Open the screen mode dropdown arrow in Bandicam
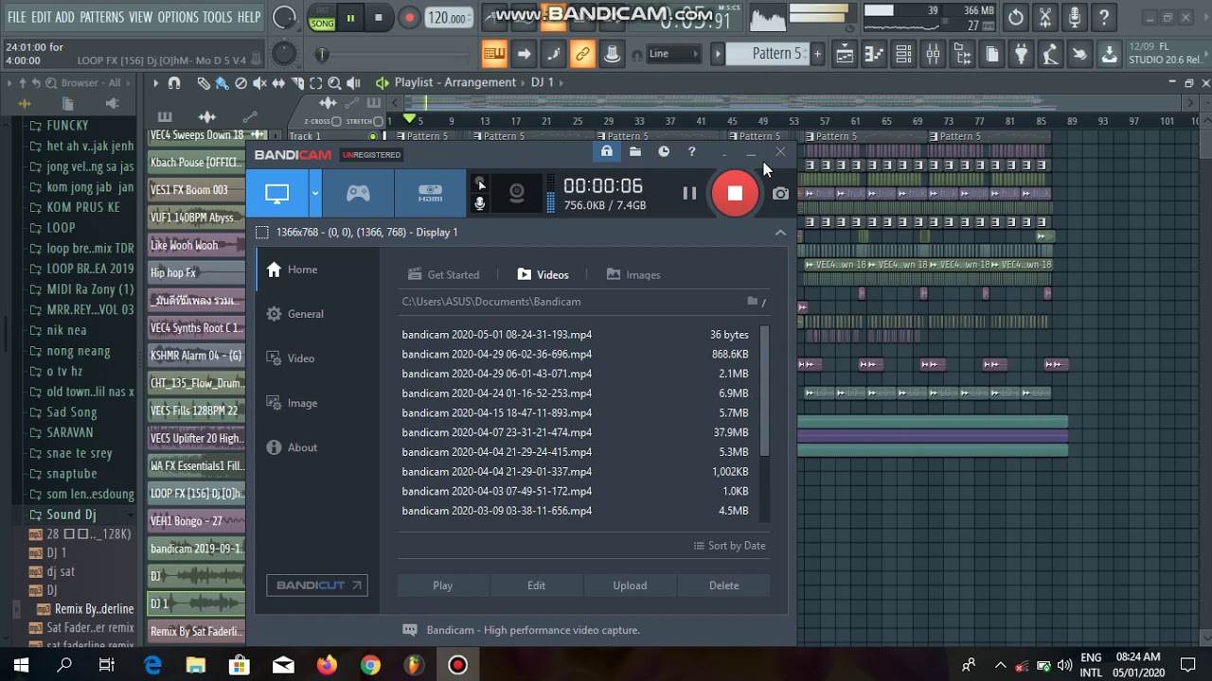1212x681 pixels. pyautogui.click(x=314, y=194)
